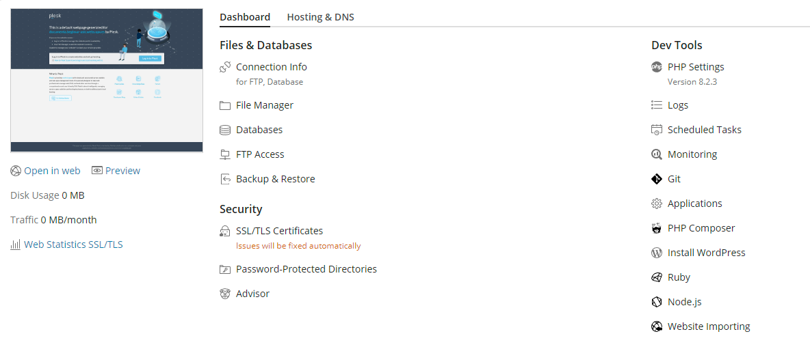Image resolution: width=810 pixels, height=349 pixels.
Task: Click the Monitoring magnifier icon
Action: 657,154
